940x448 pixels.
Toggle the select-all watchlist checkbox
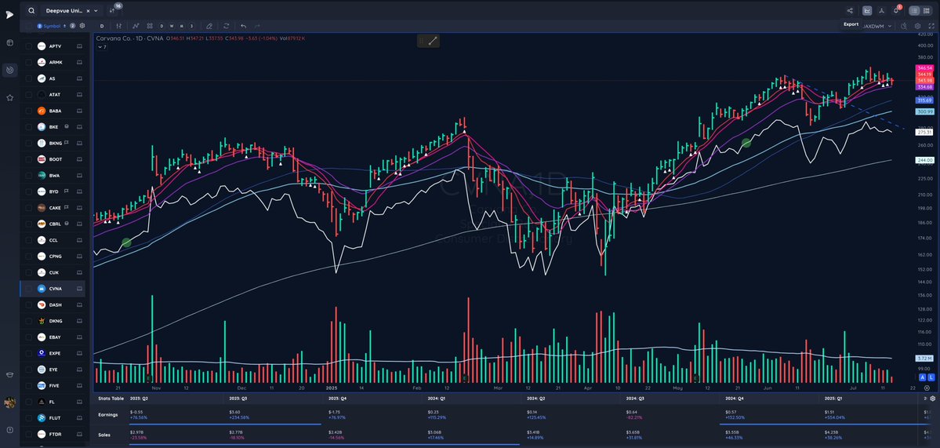click(x=28, y=26)
